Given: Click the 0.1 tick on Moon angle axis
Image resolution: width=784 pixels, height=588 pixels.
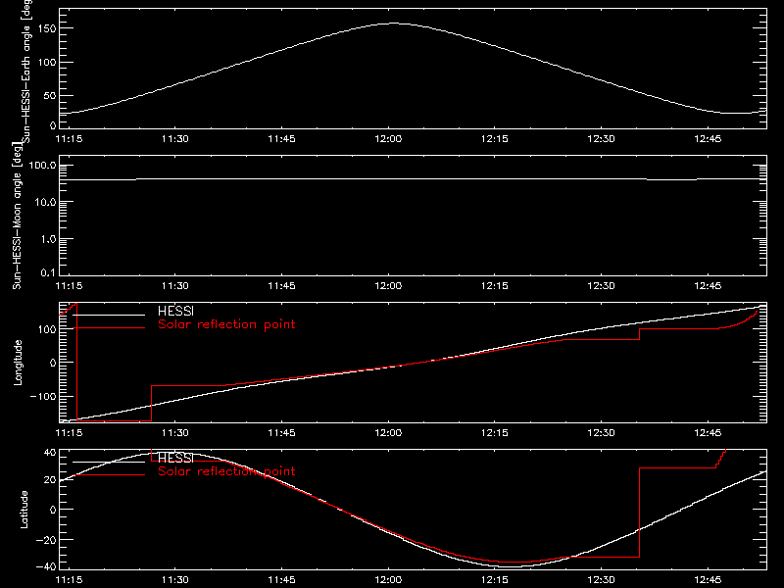Looking at the screenshot, I should click(x=48, y=272).
